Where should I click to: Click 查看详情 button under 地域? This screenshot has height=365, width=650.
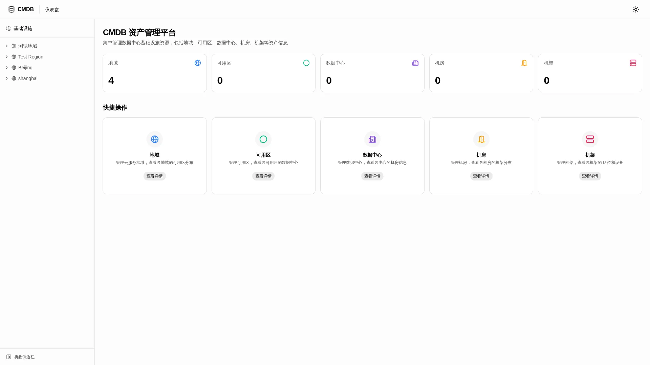pos(155,176)
